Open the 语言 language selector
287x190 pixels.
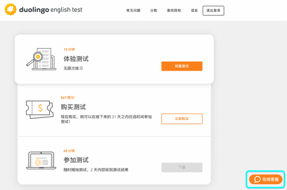tap(194, 10)
